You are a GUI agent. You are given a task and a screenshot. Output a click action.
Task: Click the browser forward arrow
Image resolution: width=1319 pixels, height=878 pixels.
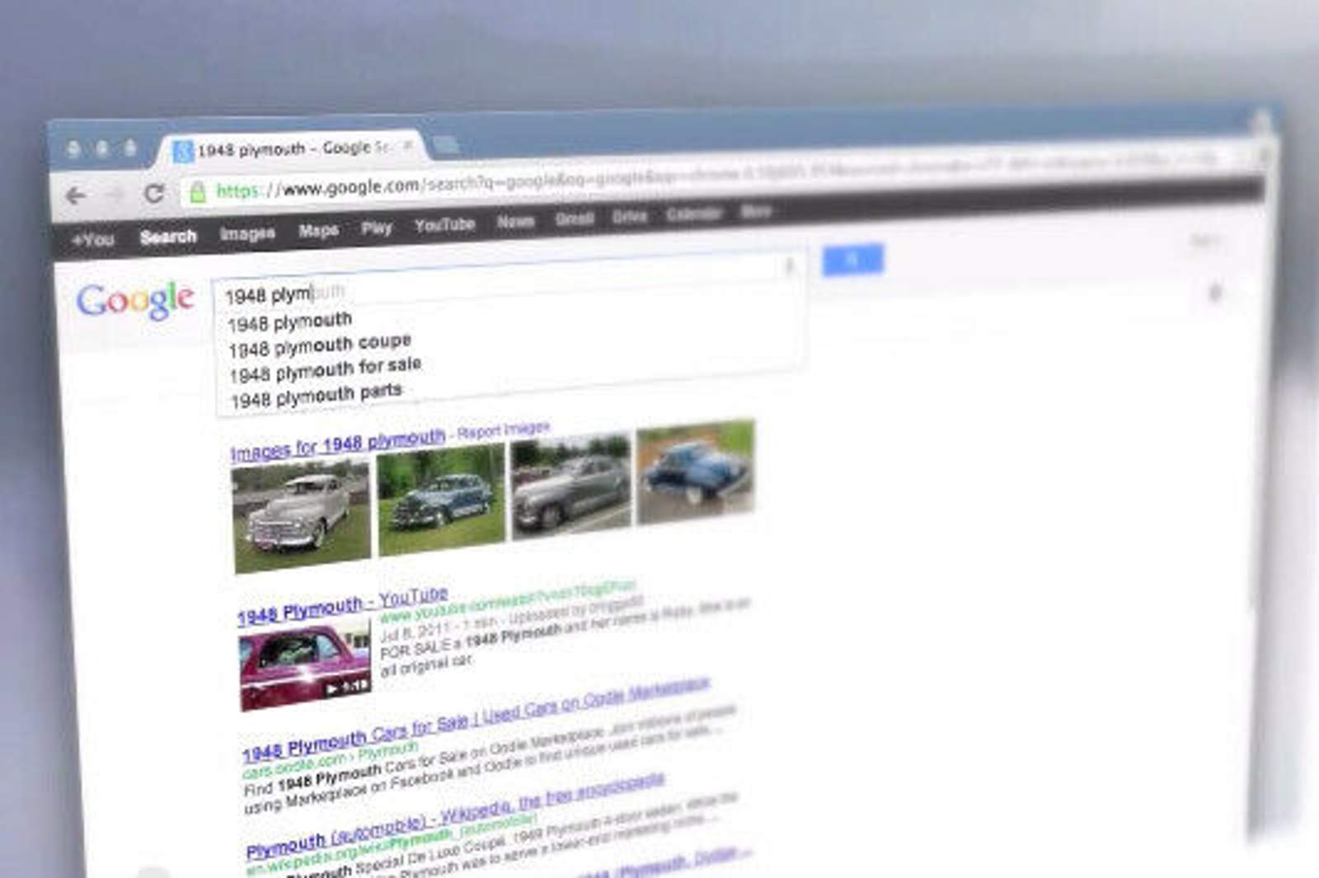pyautogui.click(x=115, y=195)
